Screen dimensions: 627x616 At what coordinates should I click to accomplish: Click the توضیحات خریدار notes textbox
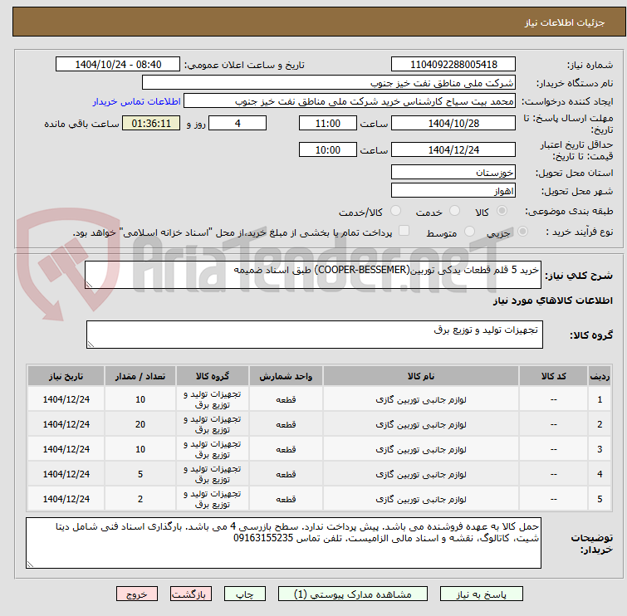pyautogui.click(x=283, y=543)
